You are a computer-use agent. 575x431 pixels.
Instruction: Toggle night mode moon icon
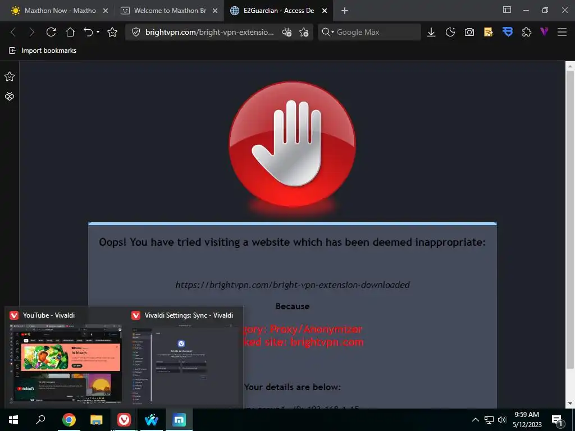pos(450,32)
